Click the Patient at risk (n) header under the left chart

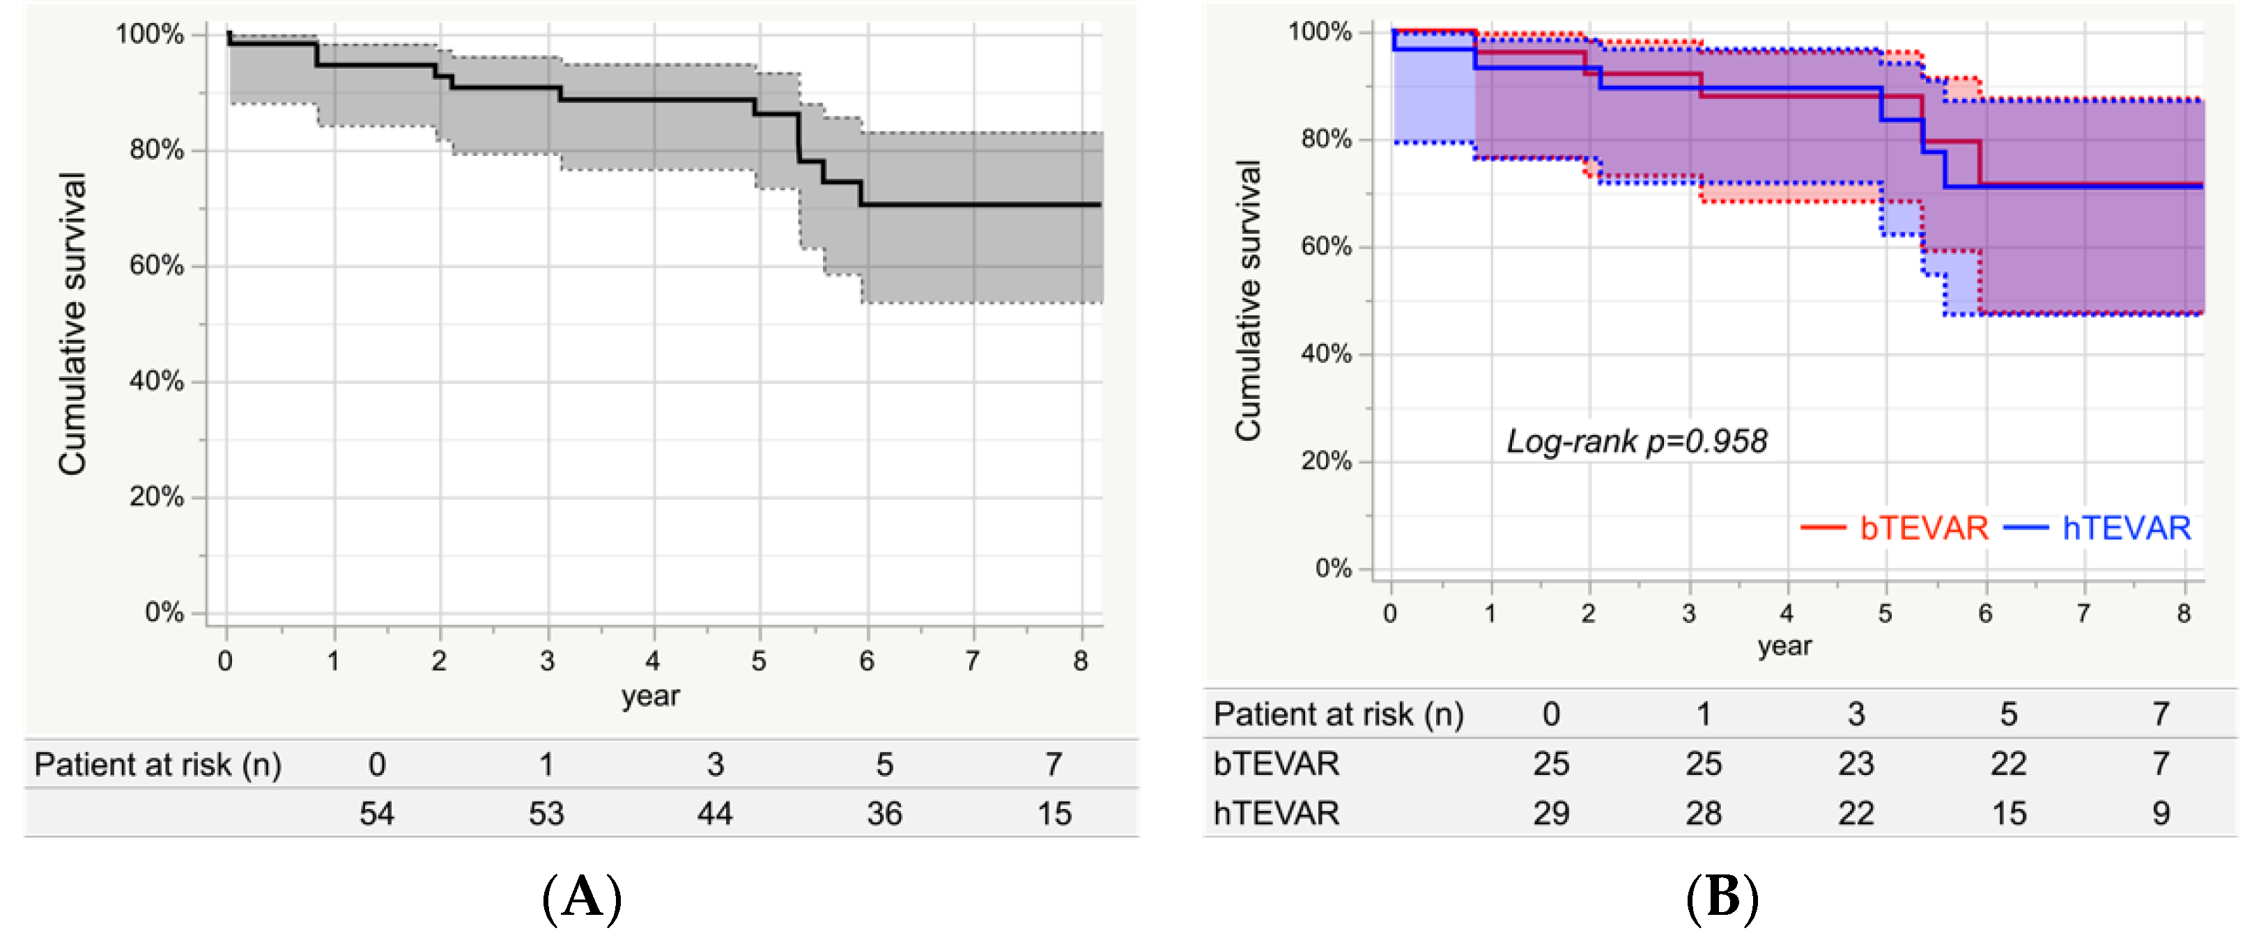click(157, 764)
